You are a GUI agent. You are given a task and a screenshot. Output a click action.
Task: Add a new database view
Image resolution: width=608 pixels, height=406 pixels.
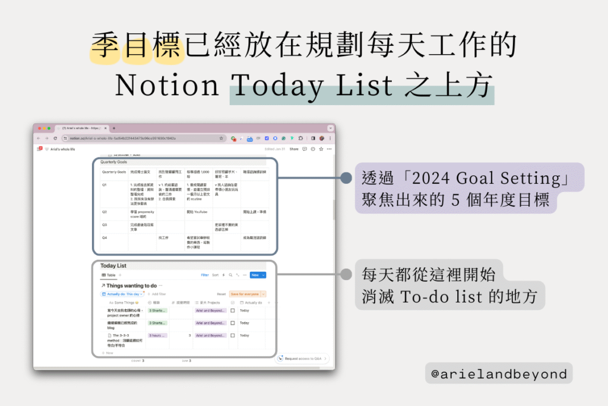[x=120, y=275]
